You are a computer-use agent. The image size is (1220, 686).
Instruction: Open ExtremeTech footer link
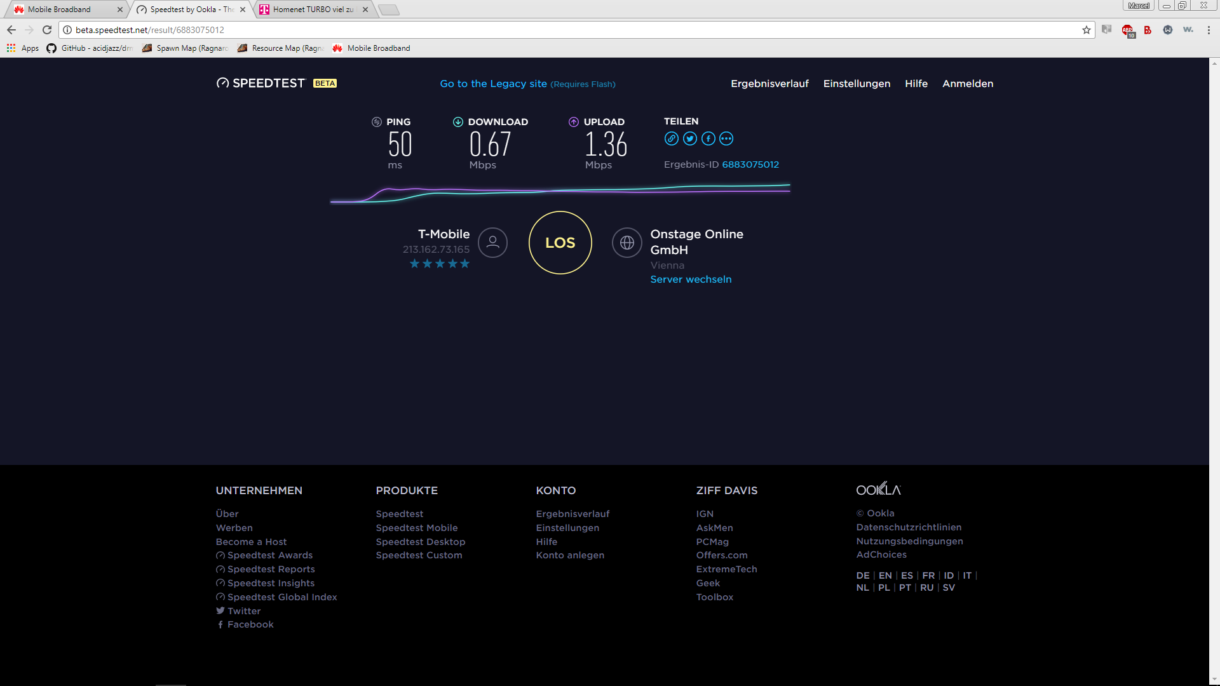point(726,569)
